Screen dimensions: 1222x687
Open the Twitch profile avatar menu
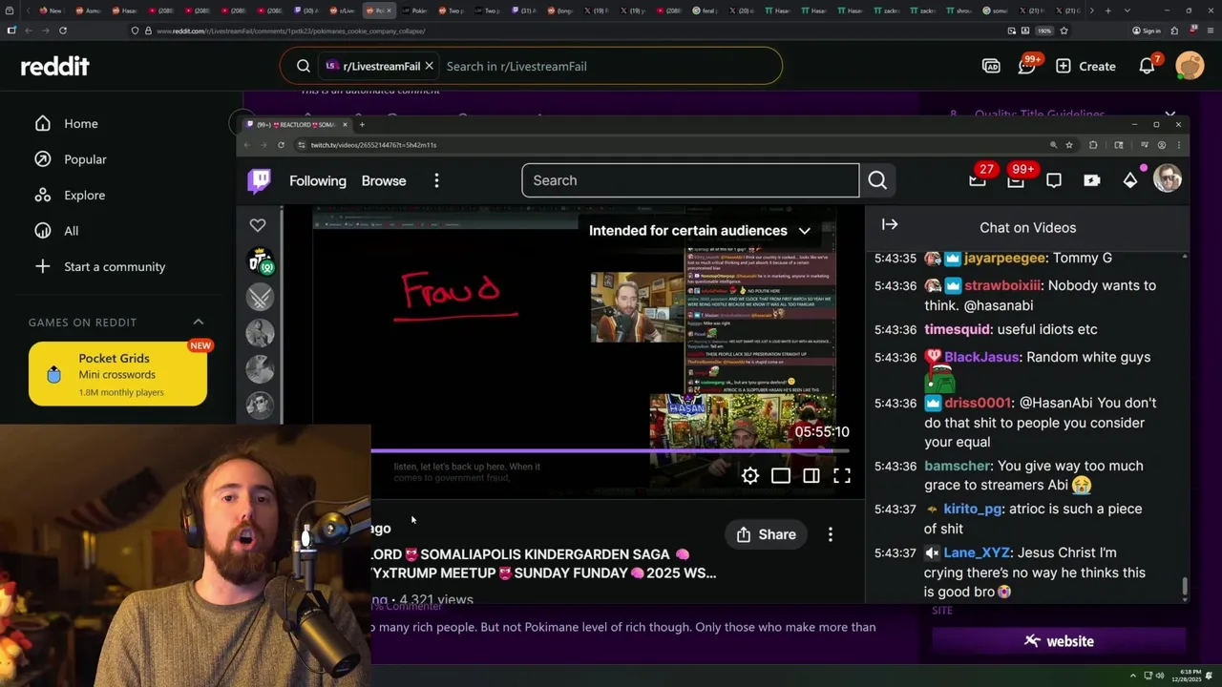[1167, 178]
